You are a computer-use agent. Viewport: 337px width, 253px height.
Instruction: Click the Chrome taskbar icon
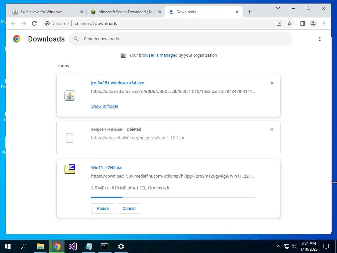pos(57,246)
